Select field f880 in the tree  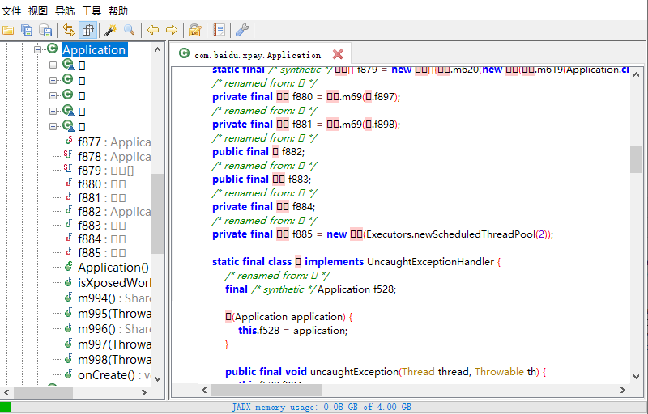[102, 184]
